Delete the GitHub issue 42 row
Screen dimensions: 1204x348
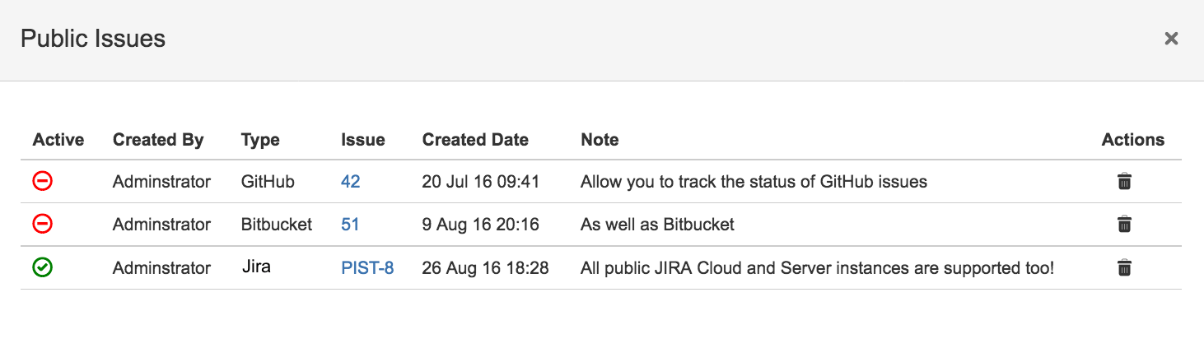click(x=1124, y=182)
